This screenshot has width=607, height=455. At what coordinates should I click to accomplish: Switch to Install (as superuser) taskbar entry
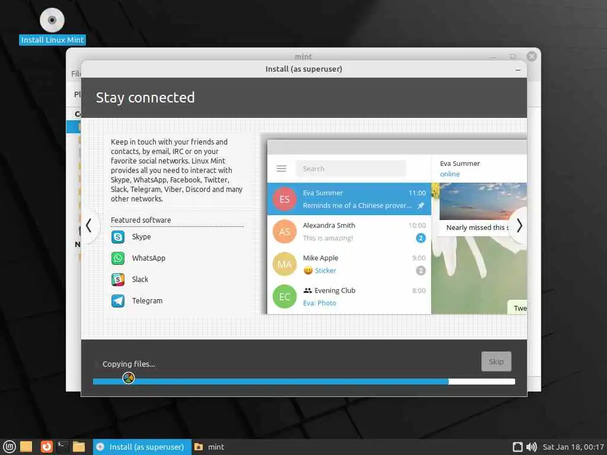click(x=142, y=447)
